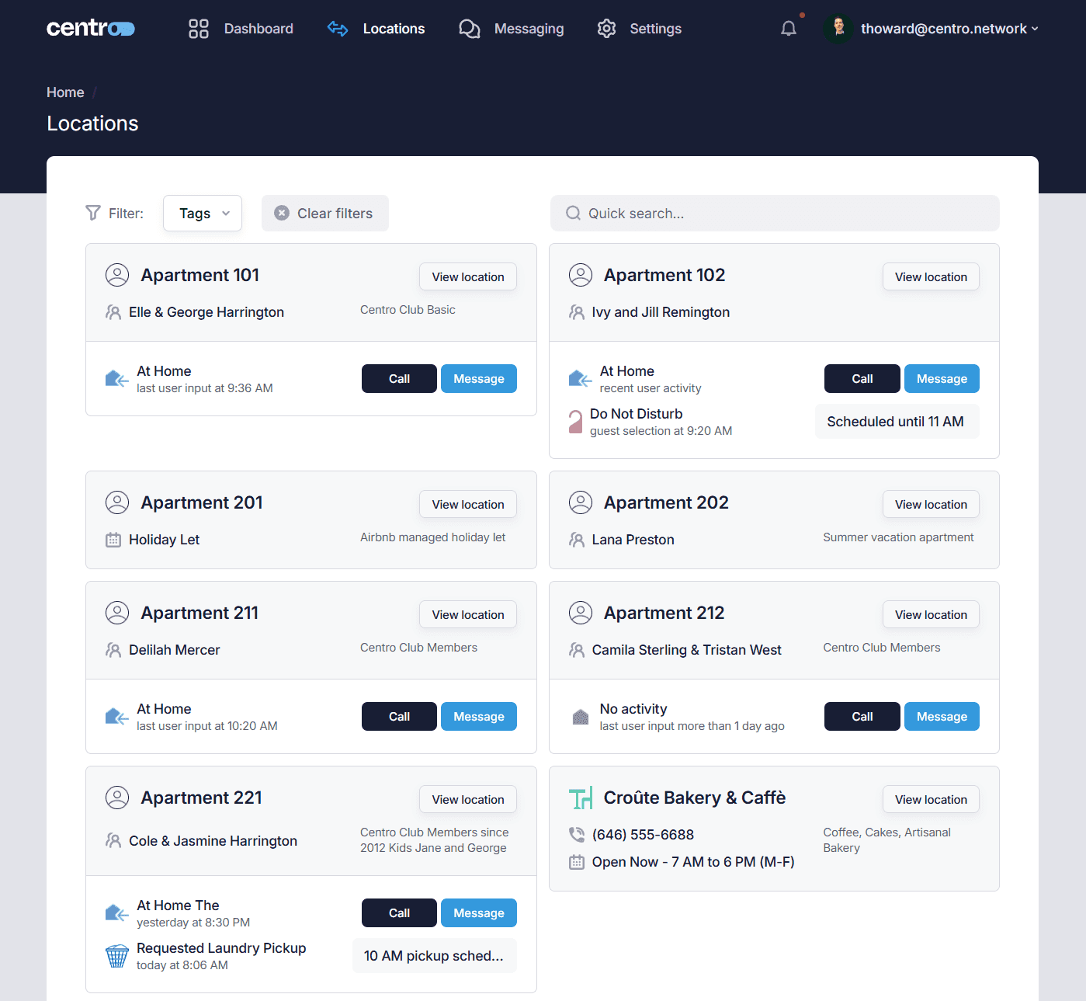Click the phone icon beside Croûte Bakery number
Image resolution: width=1086 pixels, height=1001 pixels.
click(x=577, y=835)
